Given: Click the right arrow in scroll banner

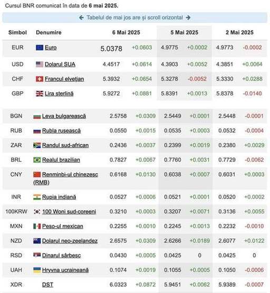Looking at the screenshot, I should (188, 17).
